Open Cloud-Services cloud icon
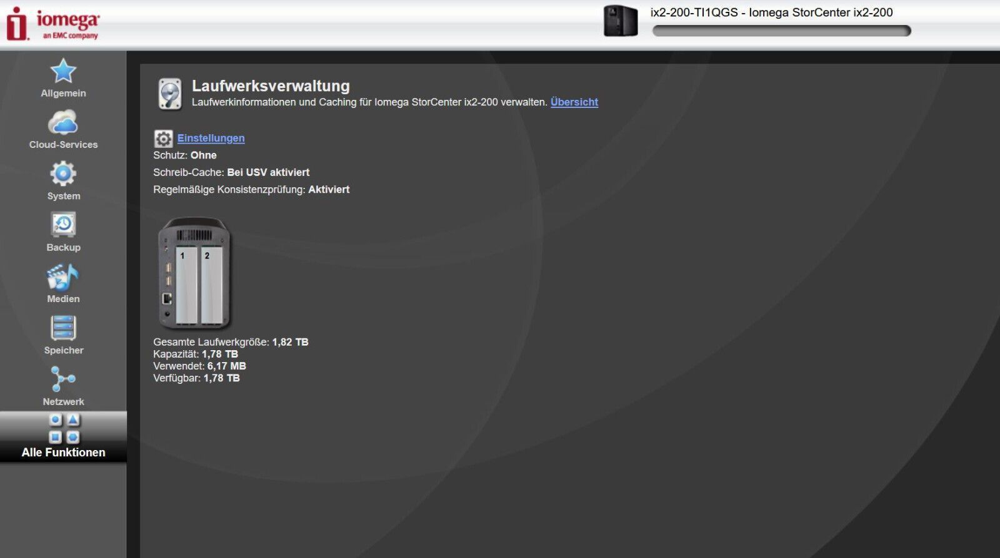Image resolution: width=1000 pixels, height=558 pixels. pos(63,122)
